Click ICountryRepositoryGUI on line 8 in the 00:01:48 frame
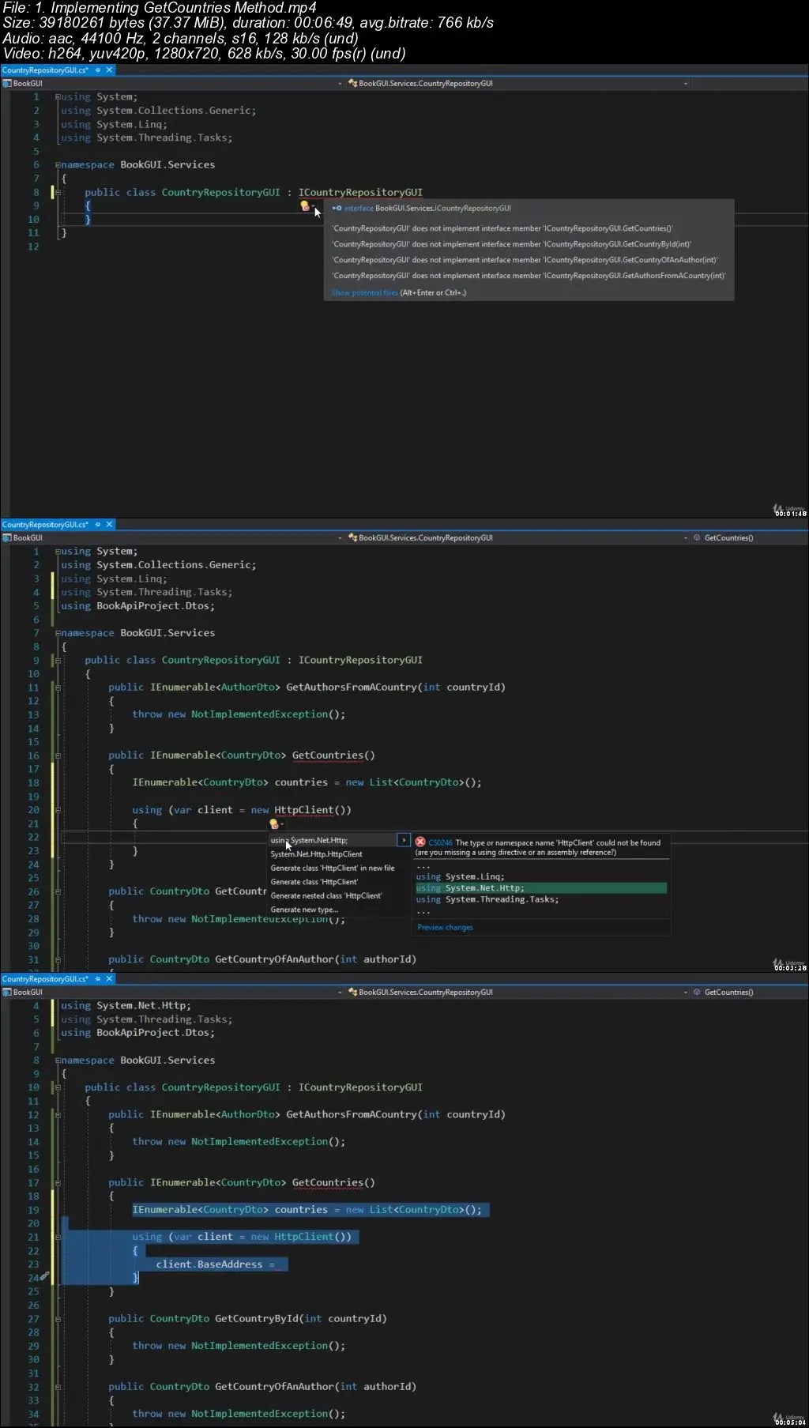 click(360, 192)
